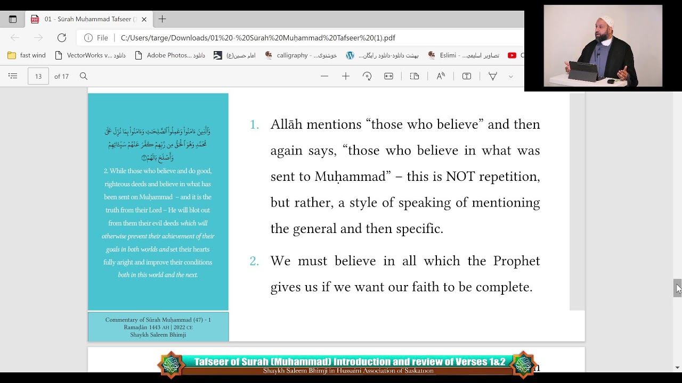The width and height of the screenshot is (682, 383).
Task: Click the address bar file path
Action: tap(258, 38)
